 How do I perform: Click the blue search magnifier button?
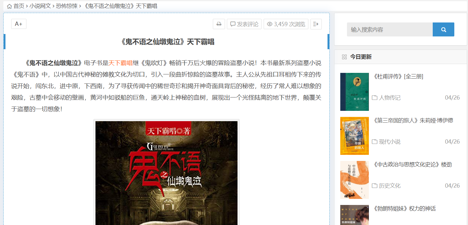(x=443, y=29)
